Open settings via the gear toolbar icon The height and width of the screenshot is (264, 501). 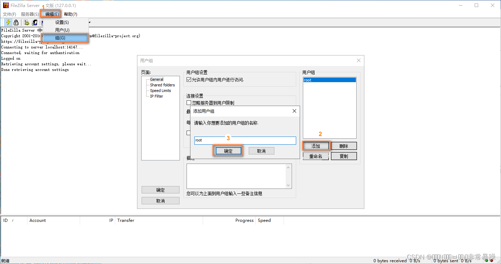pos(27,22)
